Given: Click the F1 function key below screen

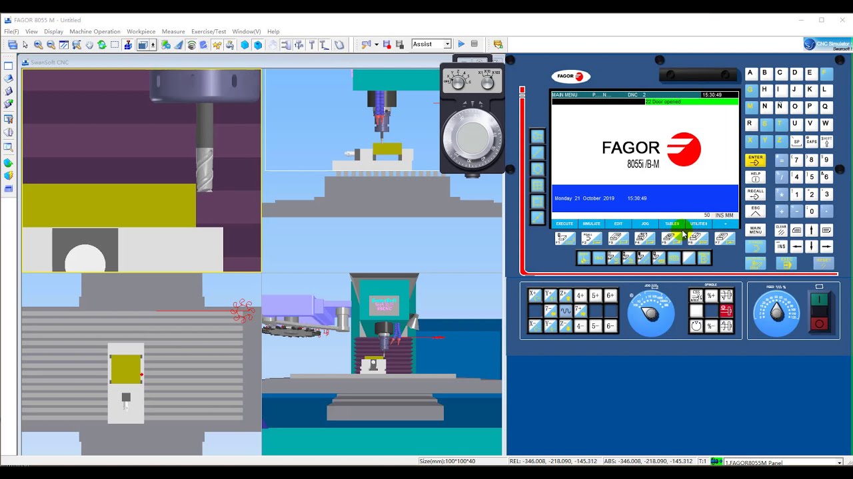Looking at the screenshot, I should point(565,238).
